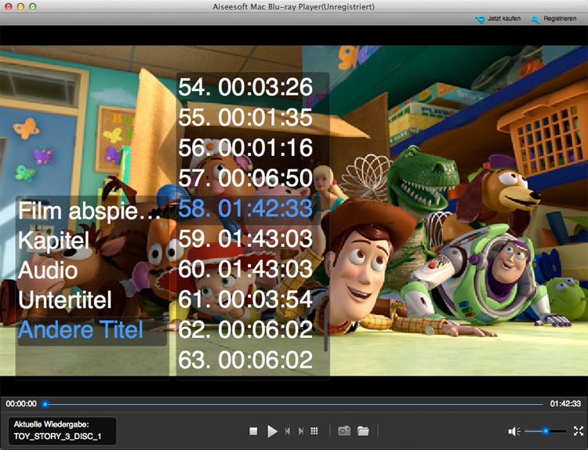Take a snapshot with camera icon

[344, 431]
